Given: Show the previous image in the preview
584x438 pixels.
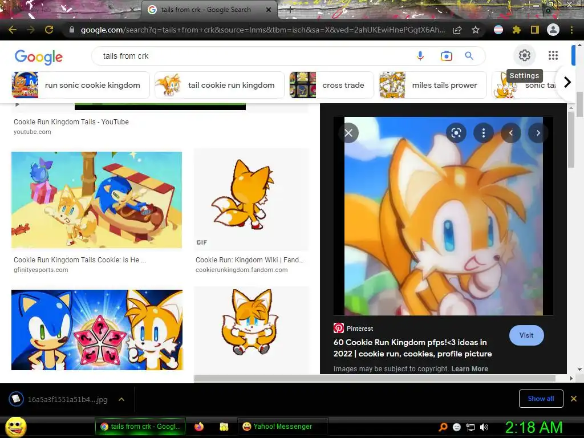Looking at the screenshot, I should (510, 133).
